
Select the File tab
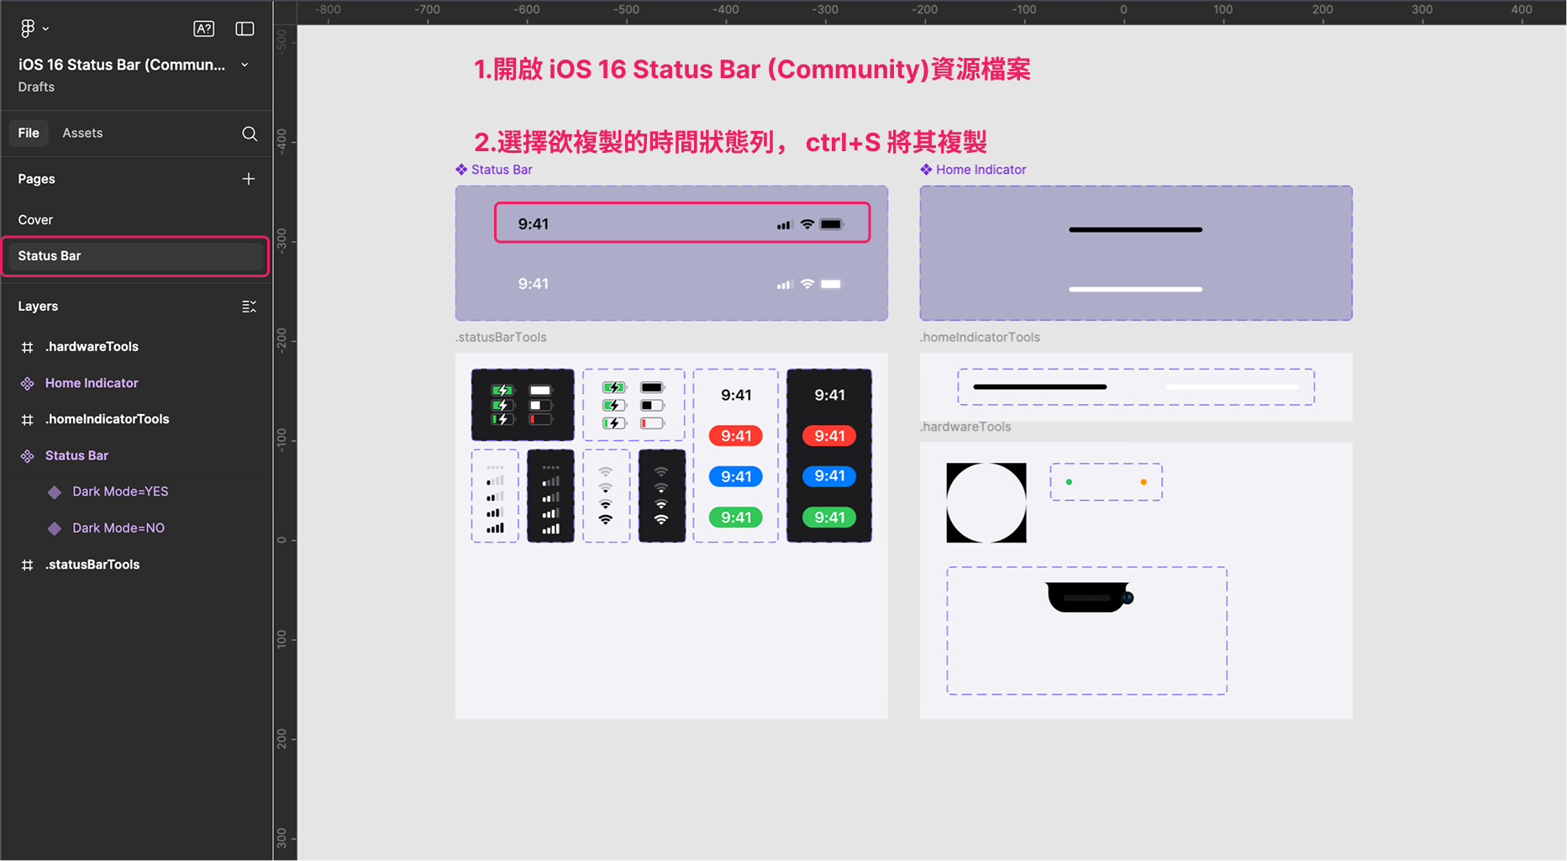(29, 133)
